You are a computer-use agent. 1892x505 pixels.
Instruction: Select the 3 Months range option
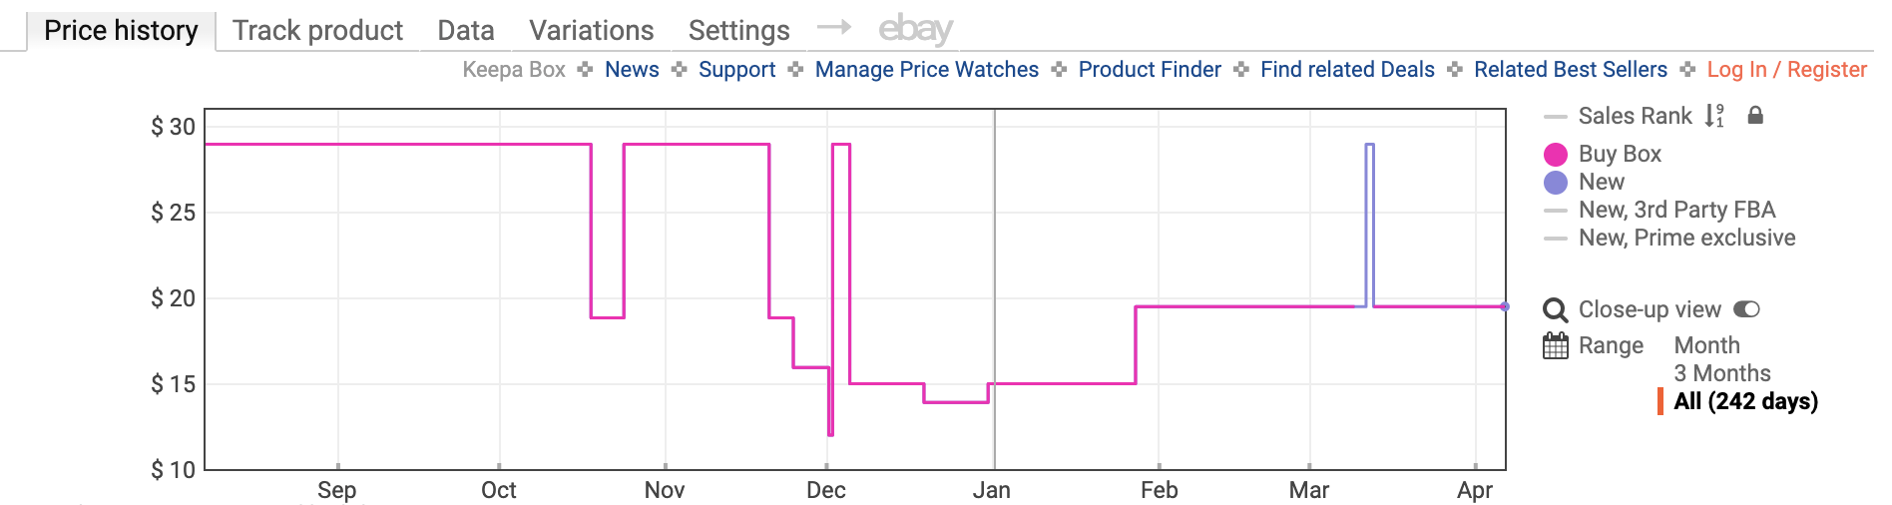(1721, 373)
